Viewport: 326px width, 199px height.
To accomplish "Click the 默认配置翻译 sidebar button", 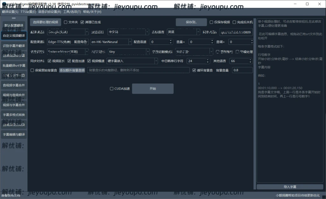I will [x=14, y=25].
